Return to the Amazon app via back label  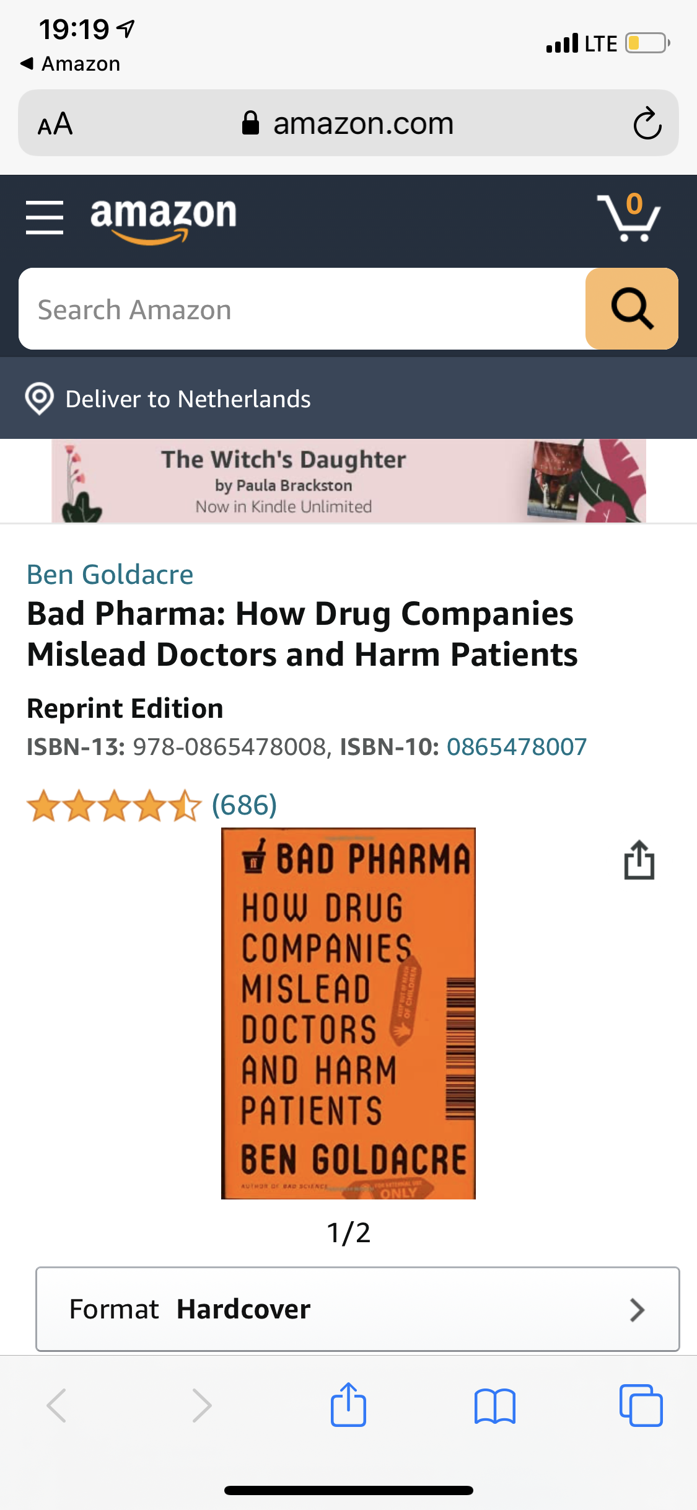click(x=70, y=63)
